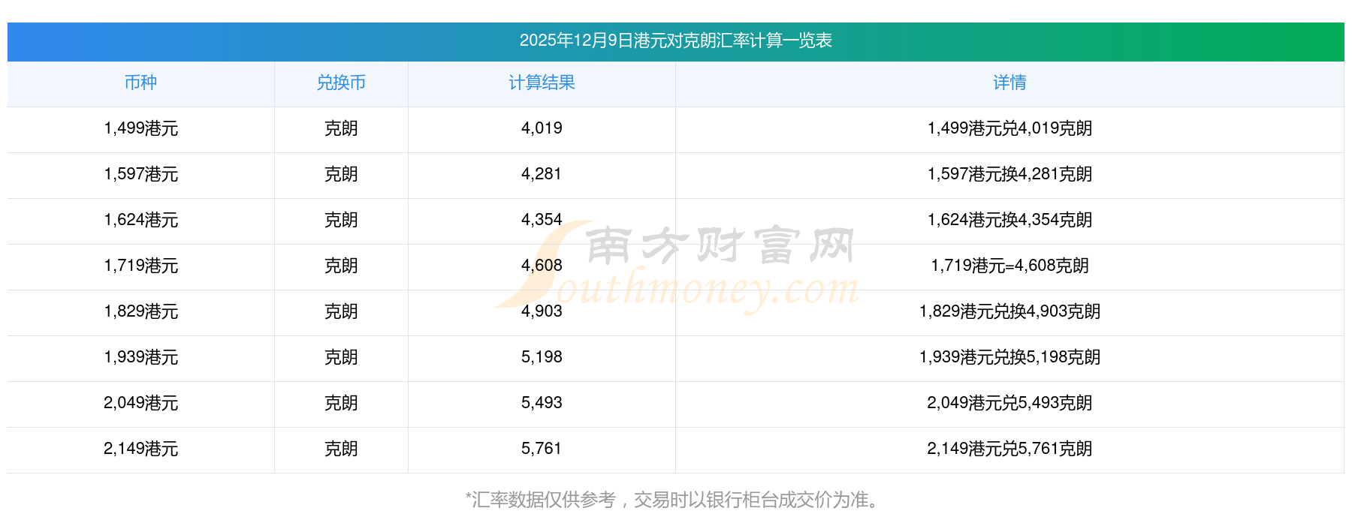
Task: Click the 1,939港元 cell
Action: (x=141, y=358)
